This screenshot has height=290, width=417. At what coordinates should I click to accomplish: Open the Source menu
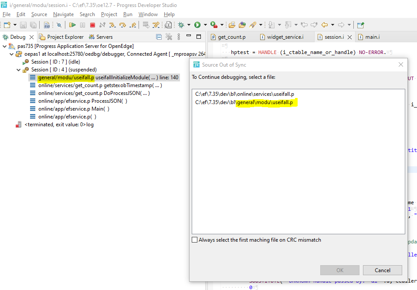39,14
